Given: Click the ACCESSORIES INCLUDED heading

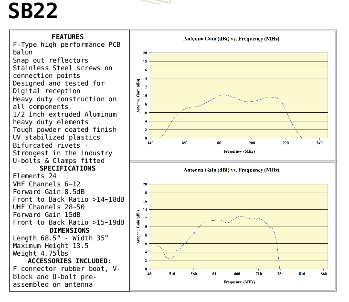Looking at the screenshot, I should [69, 261].
